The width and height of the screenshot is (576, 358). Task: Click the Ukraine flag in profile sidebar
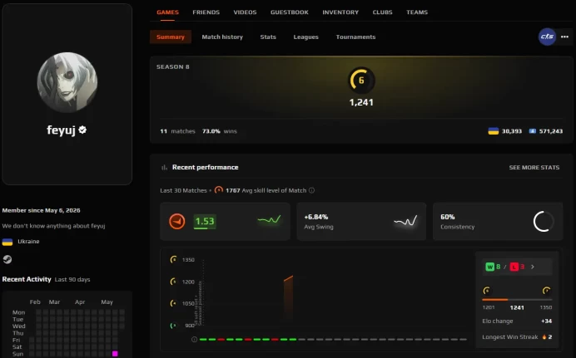click(7, 242)
